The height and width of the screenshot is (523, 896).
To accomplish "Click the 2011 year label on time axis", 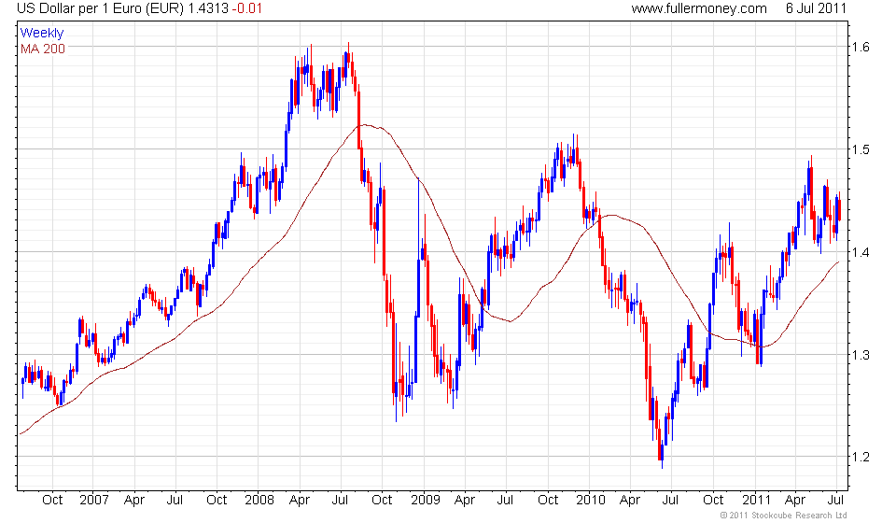I will (x=757, y=501).
